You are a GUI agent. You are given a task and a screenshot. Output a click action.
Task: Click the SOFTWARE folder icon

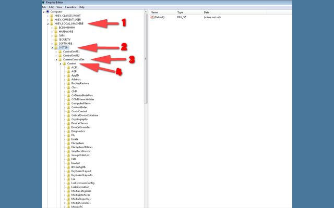(56, 44)
